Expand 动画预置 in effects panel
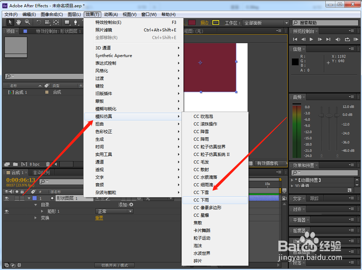 292,180
